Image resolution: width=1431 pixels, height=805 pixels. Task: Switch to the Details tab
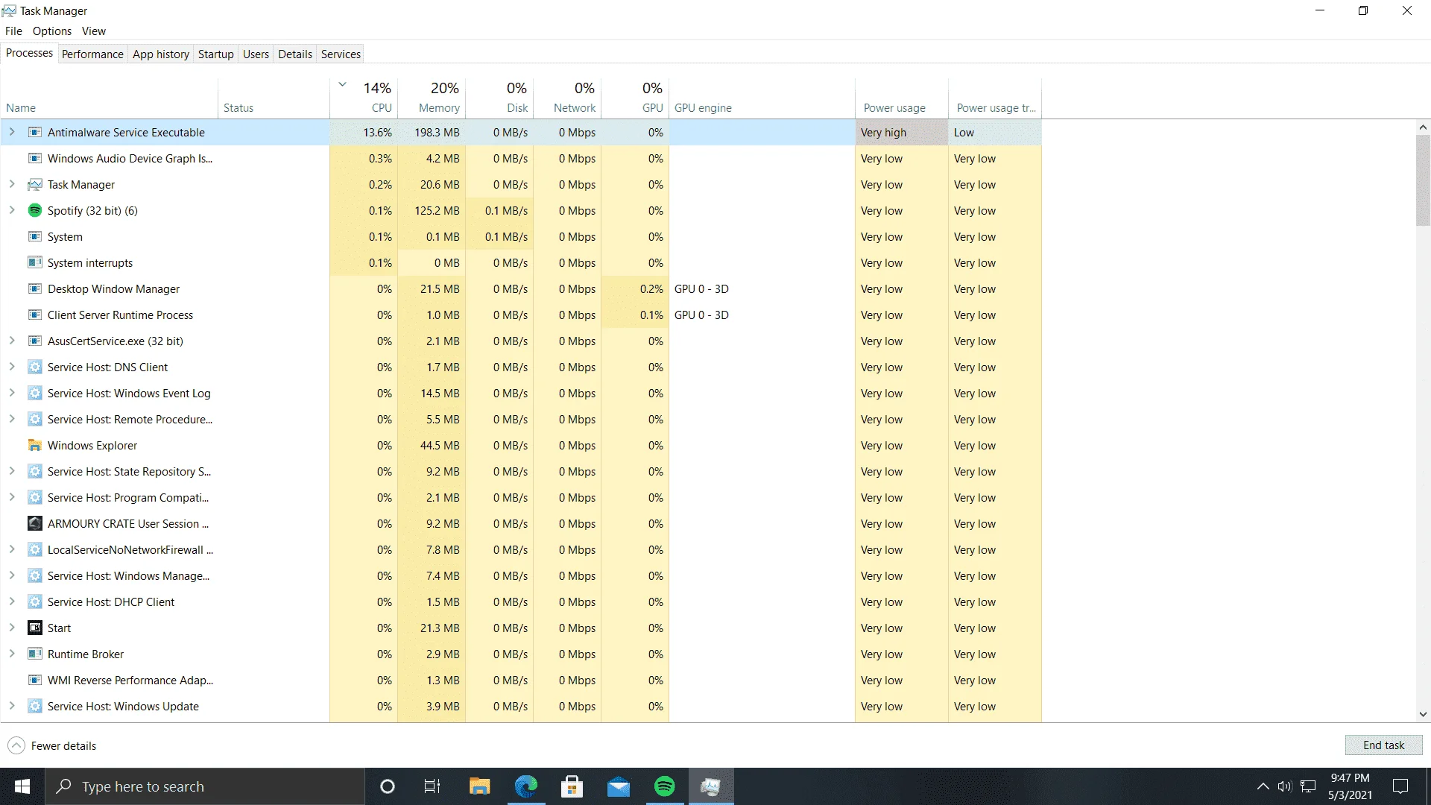pyautogui.click(x=295, y=54)
